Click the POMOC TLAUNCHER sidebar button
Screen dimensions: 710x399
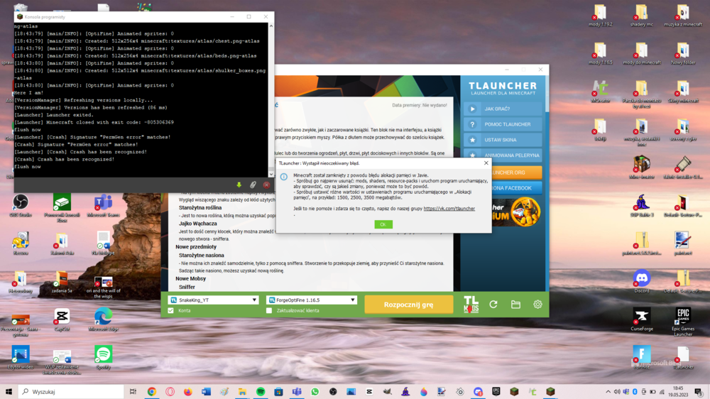pyautogui.click(x=503, y=124)
